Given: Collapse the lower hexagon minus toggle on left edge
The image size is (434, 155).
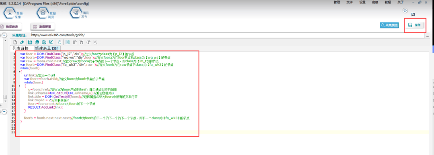Looking at the screenshot, I should pyautogui.click(x=5, y=111).
